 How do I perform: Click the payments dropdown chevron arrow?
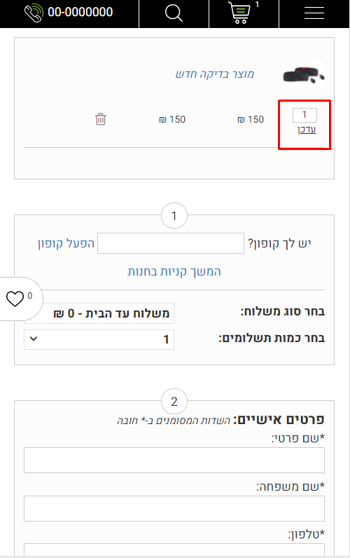[x=34, y=339]
